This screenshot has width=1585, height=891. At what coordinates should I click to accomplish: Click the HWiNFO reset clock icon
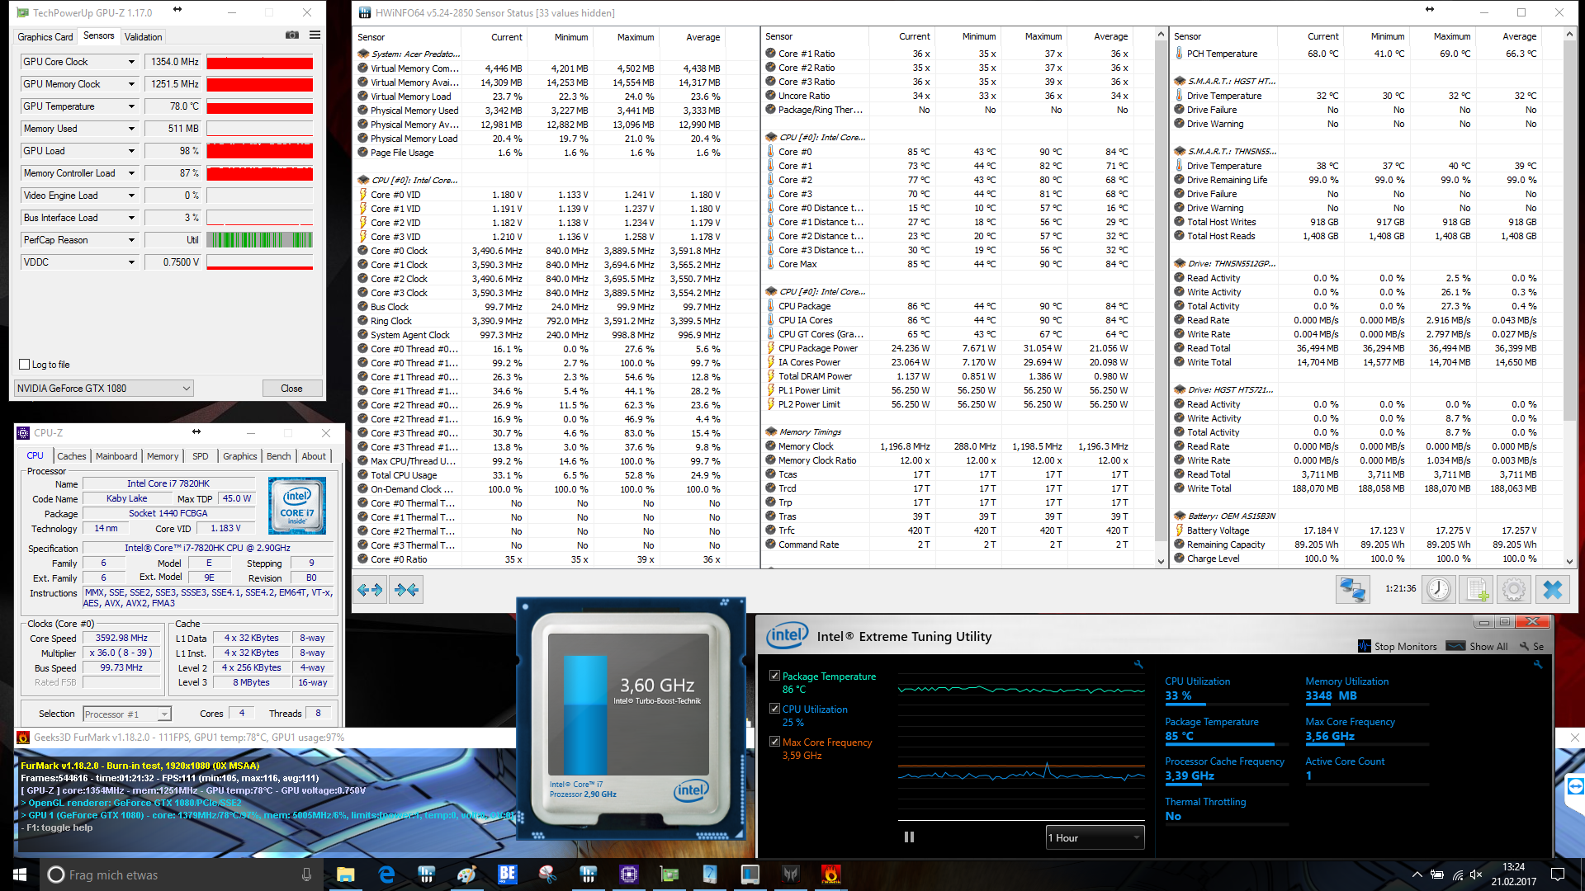tap(1438, 589)
